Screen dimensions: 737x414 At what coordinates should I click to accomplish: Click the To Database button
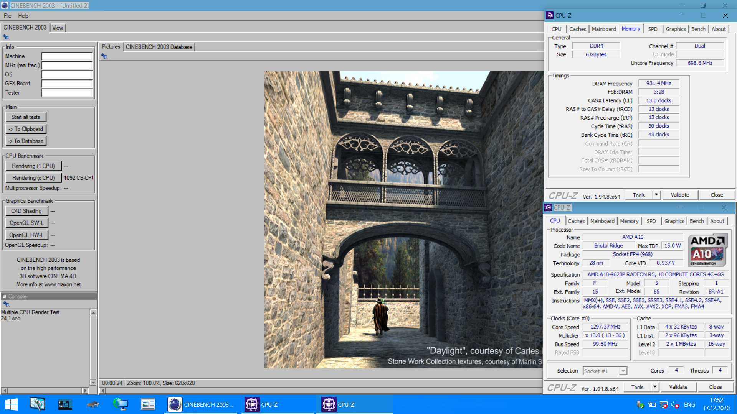[x=26, y=141]
